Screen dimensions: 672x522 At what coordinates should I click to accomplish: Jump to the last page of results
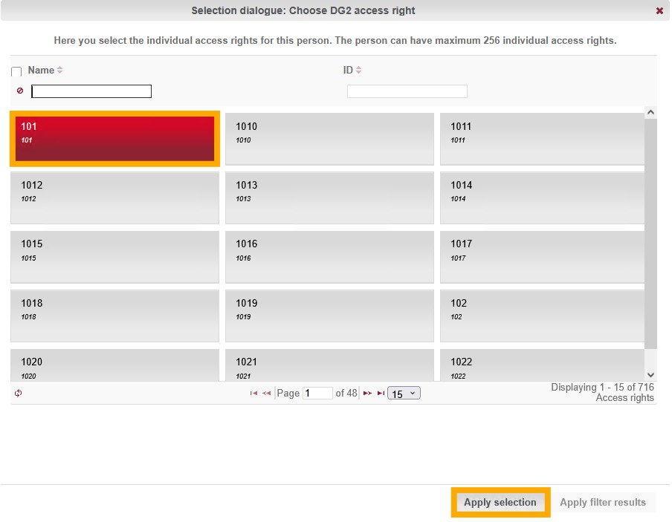[381, 394]
